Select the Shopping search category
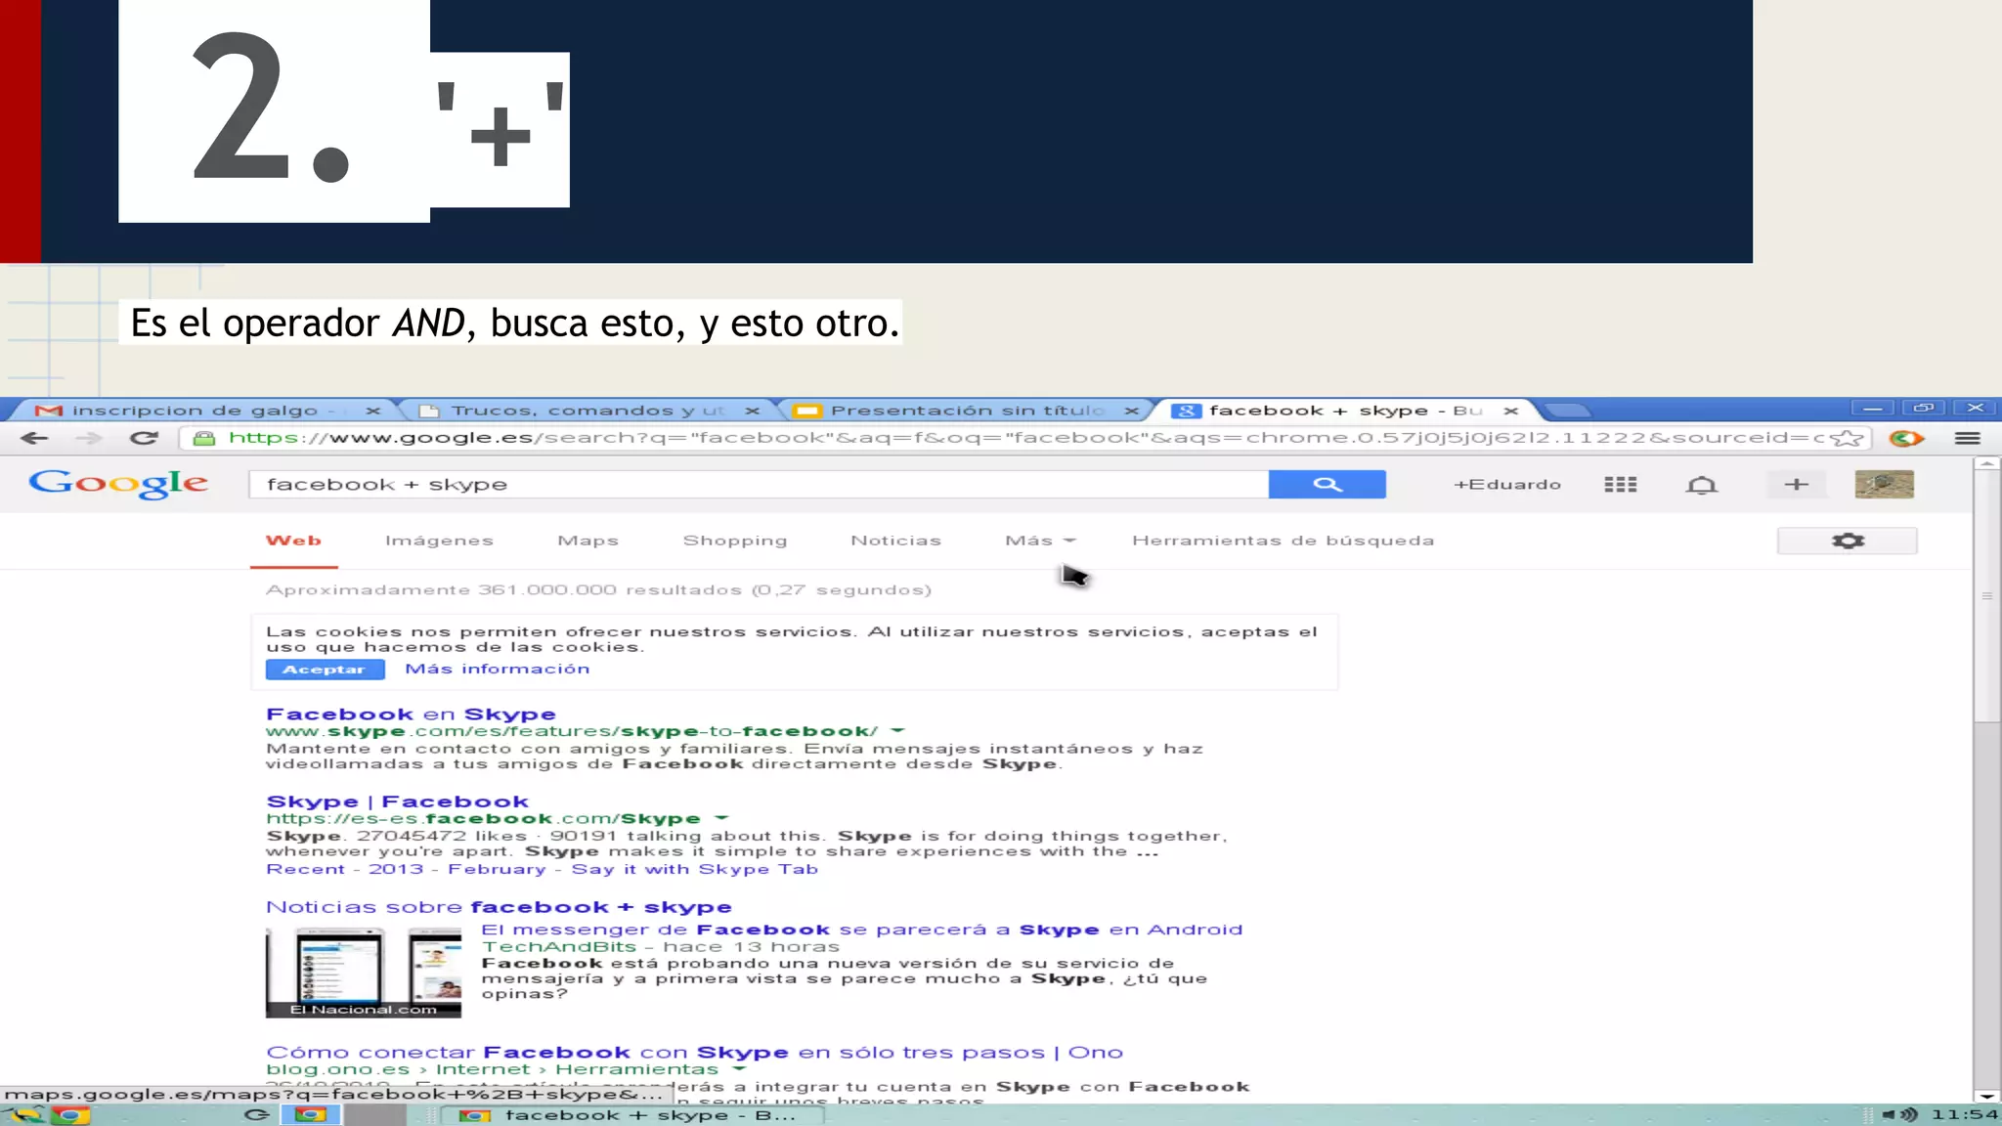2002x1126 pixels. click(x=735, y=541)
